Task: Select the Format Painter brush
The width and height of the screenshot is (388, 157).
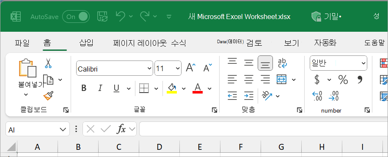Action: pos(48,95)
